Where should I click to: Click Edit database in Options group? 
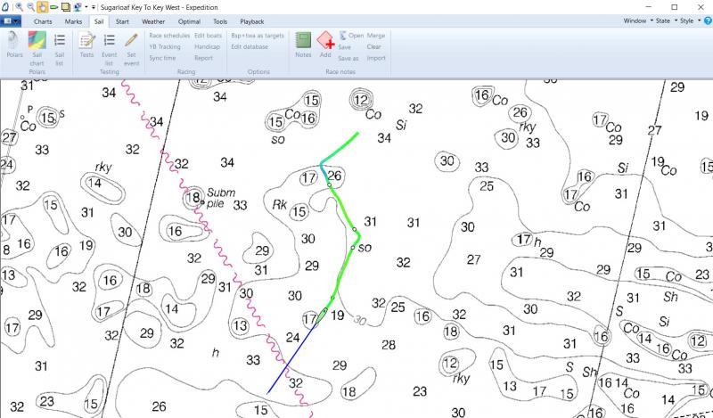tap(250, 46)
